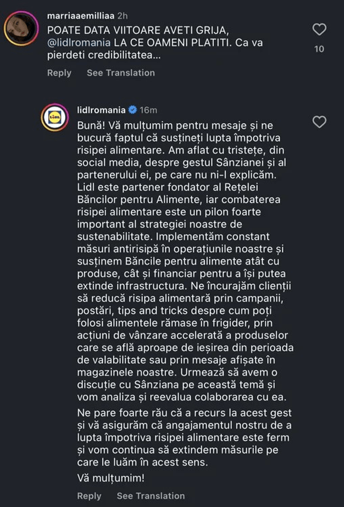Viewport: 344px width, 507px height.
Task: Open marriaaemilliaa's profile picture
Action: click(21, 29)
